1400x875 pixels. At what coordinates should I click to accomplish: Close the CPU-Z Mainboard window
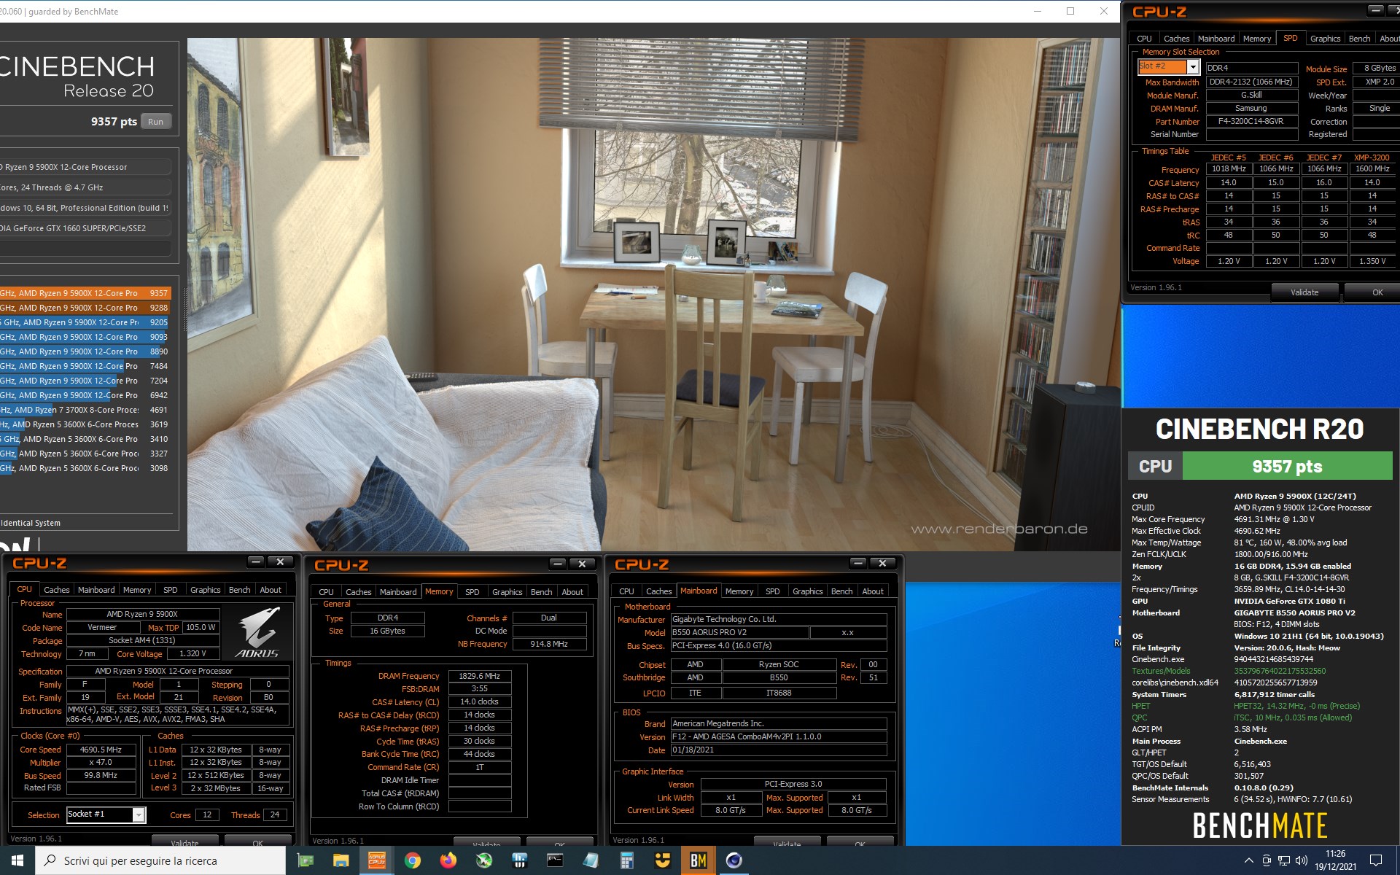(x=882, y=564)
